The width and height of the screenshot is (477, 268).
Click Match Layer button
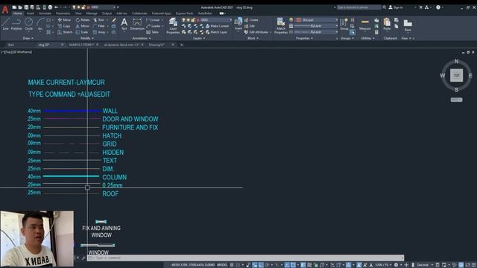click(x=216, y=32)
